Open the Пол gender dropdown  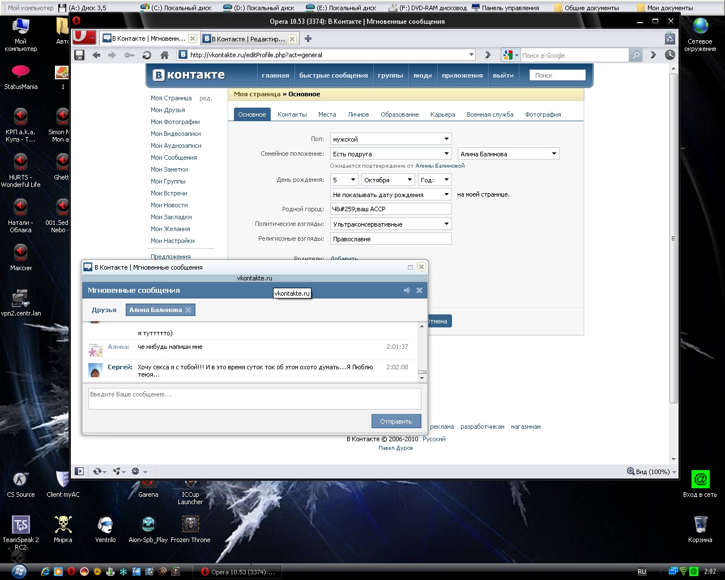(391, 139)
